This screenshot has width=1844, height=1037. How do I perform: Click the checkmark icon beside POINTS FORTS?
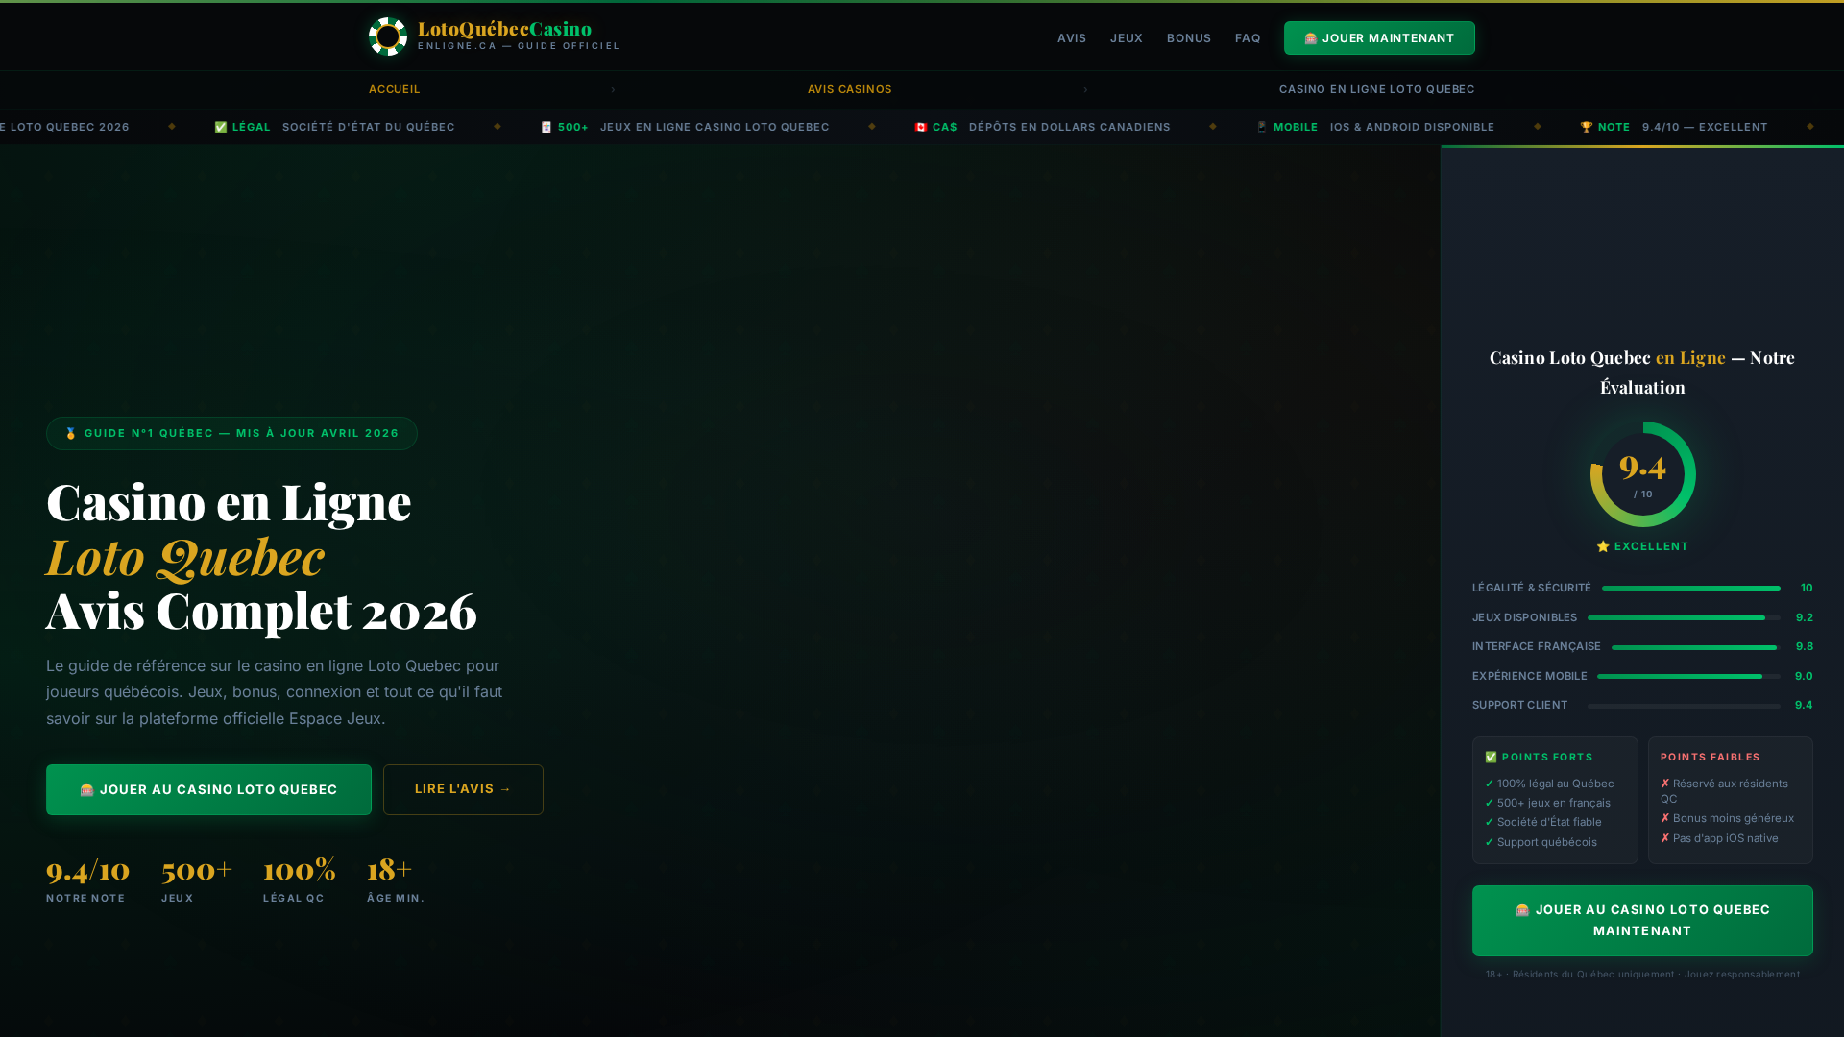pyautogui.click(x=1492, y=758)
